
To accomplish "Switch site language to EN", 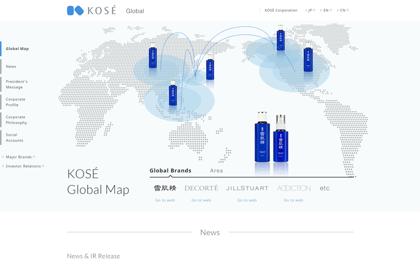I will (325, 10).
